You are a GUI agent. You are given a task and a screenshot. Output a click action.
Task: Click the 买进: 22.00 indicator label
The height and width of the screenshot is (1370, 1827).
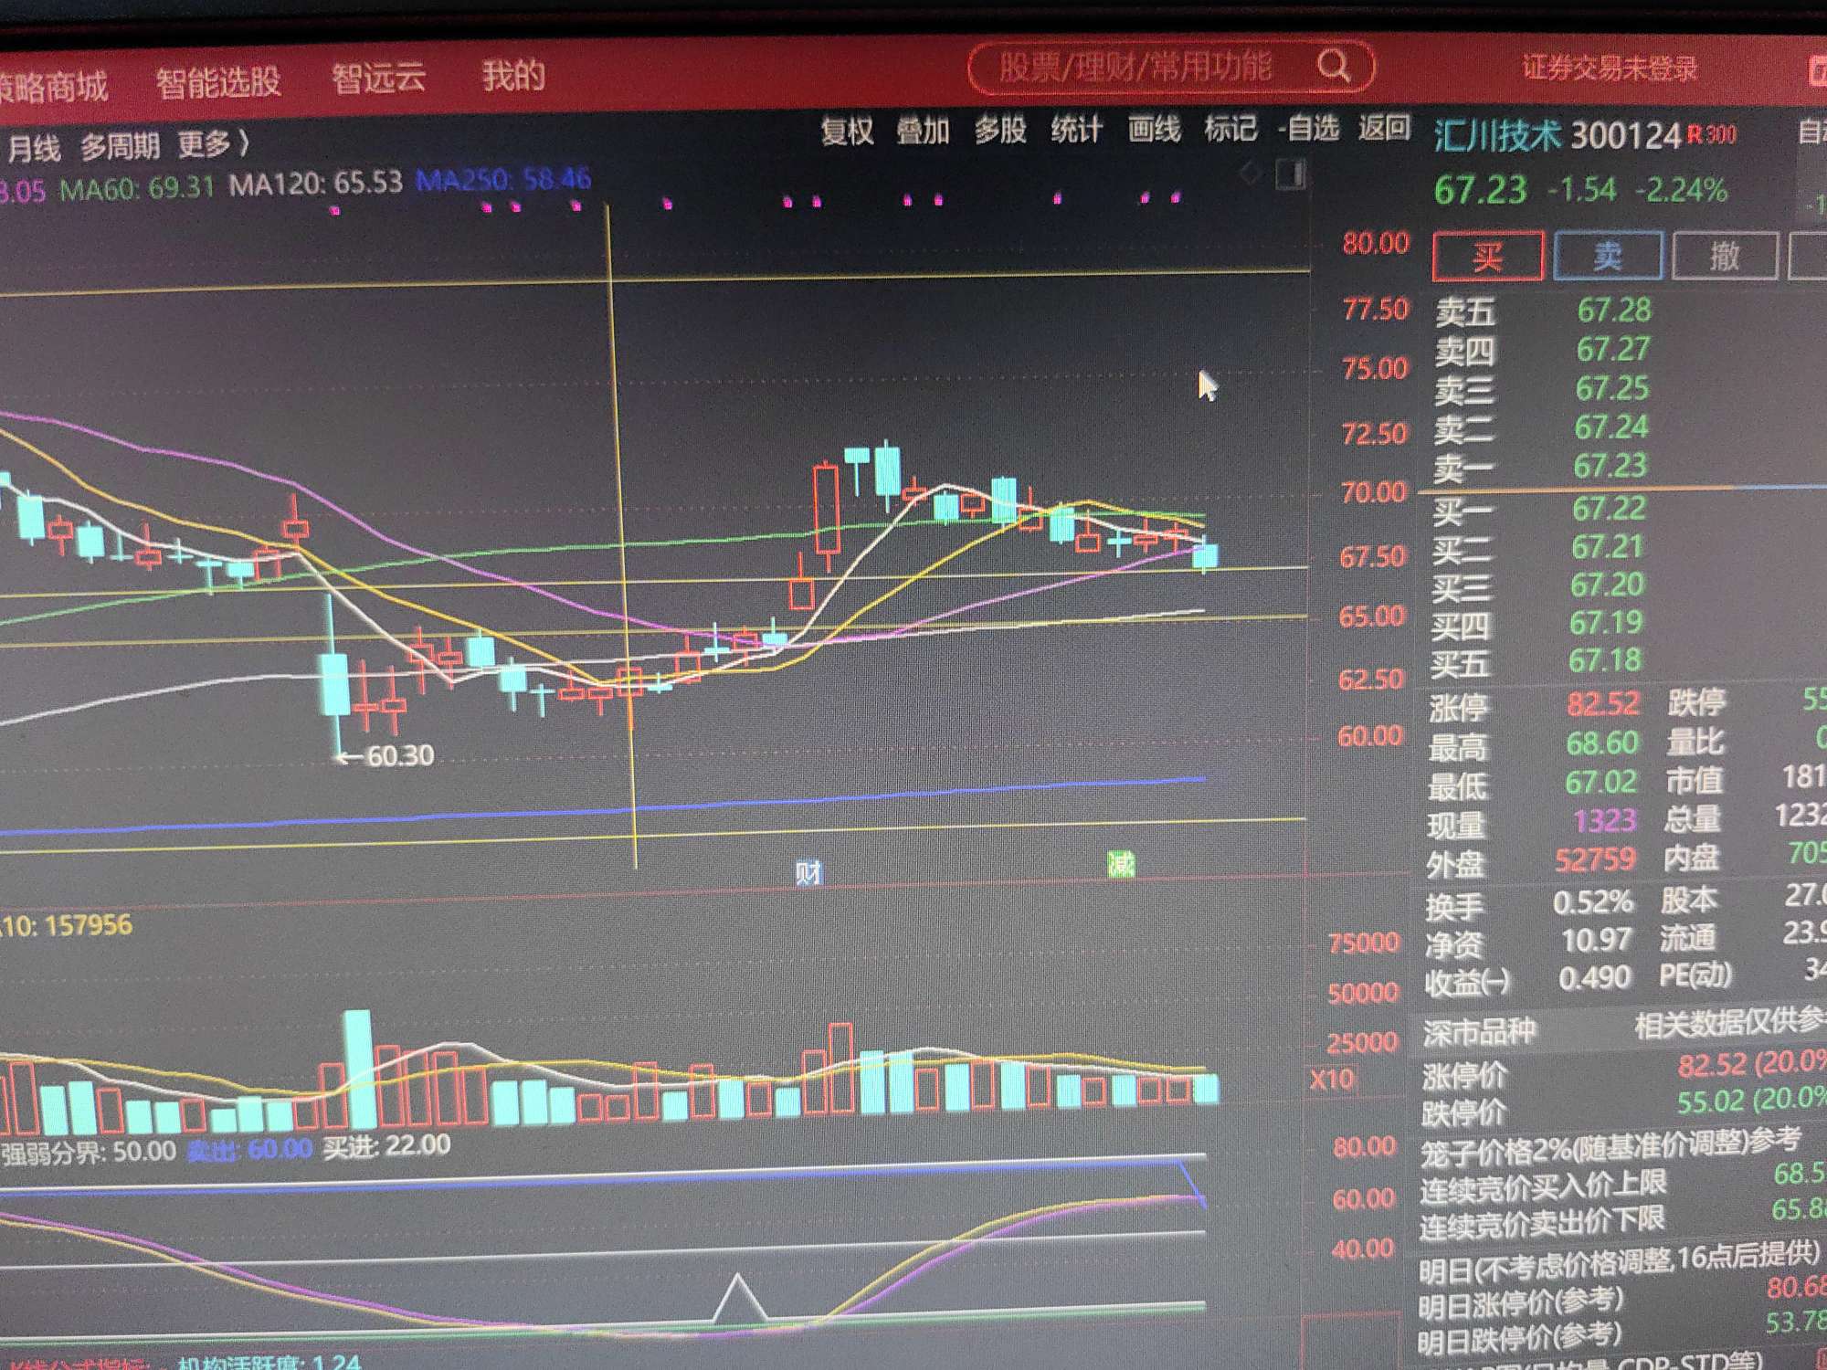[x=386, y=1145]
